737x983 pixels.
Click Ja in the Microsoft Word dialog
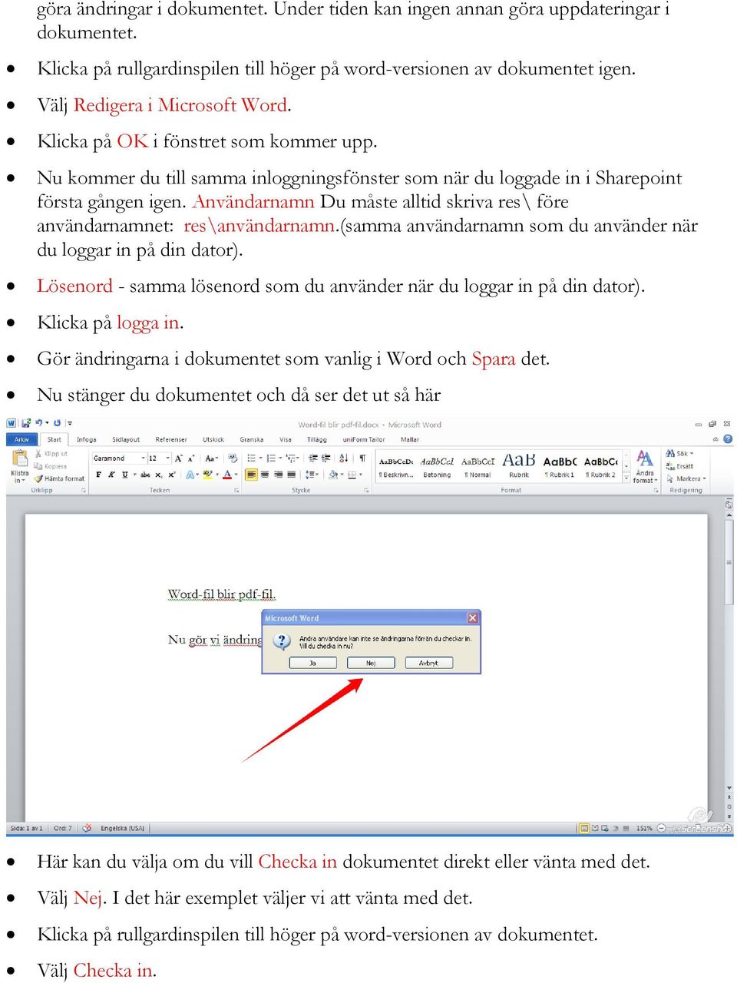coord(313,663)
